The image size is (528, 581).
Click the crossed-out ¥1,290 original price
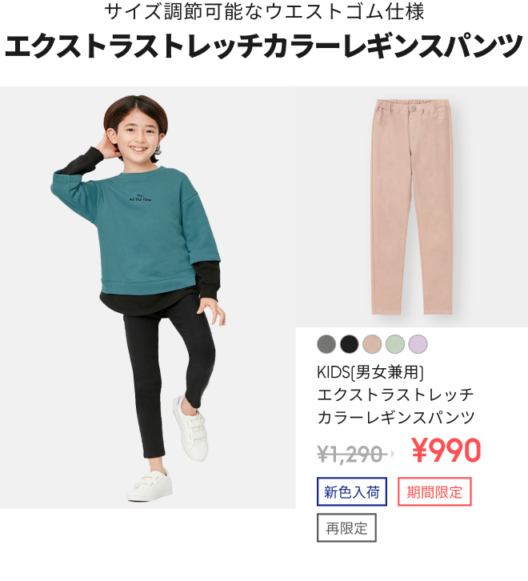click(350, 454)
